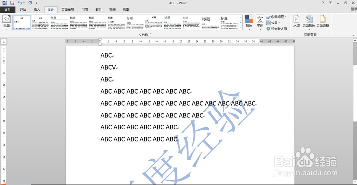Switch to the 插入 (Insert) tab
357x185 pixels.
pyautogui.click(x=37, y=10)
